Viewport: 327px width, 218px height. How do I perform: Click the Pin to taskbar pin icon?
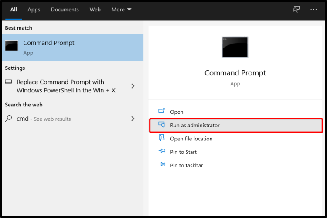pos(162,164)
